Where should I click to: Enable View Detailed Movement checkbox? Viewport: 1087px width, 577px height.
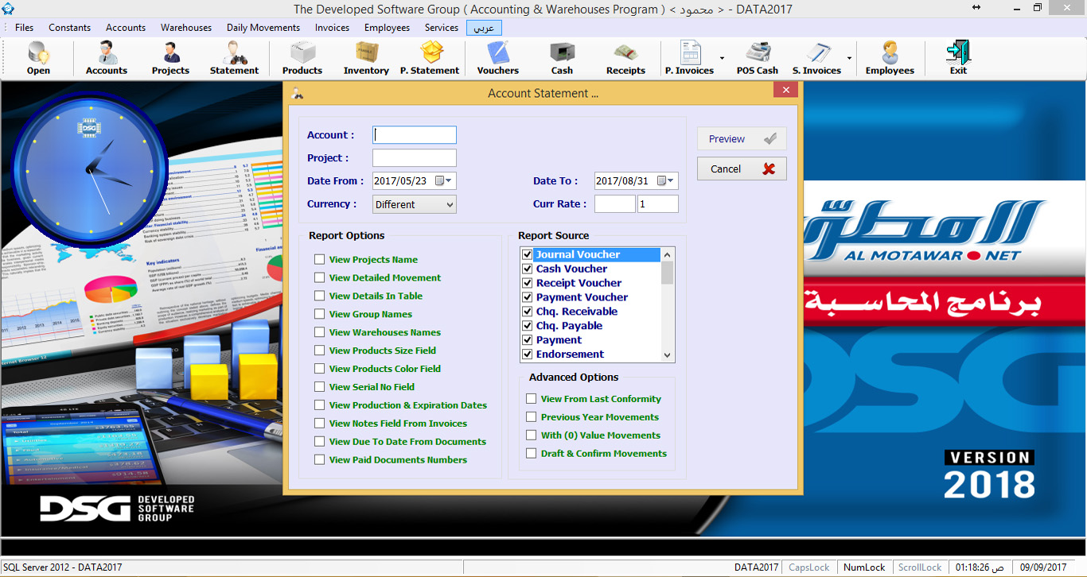(319, 277)
